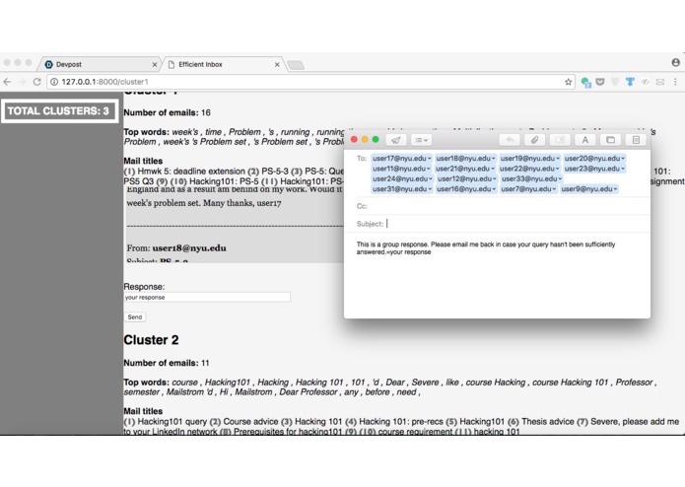
Task: Open the photo browser icon in Mail
Action: (610, 140)
